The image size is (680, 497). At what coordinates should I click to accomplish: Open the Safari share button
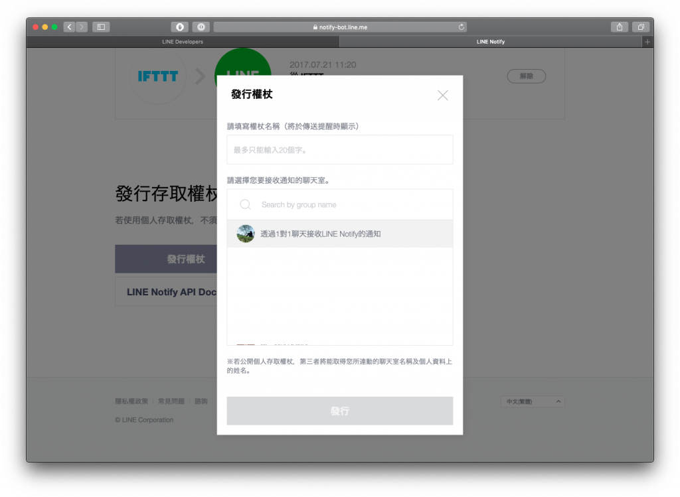[x=620, y=27]
